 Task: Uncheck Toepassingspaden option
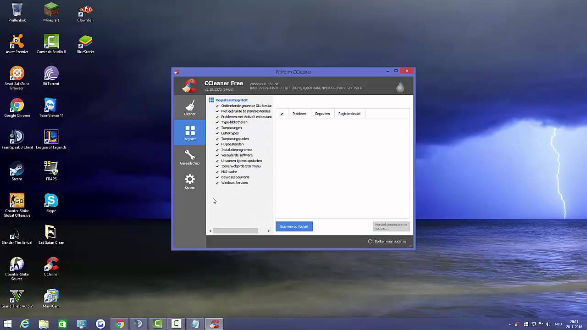point(217,139)
